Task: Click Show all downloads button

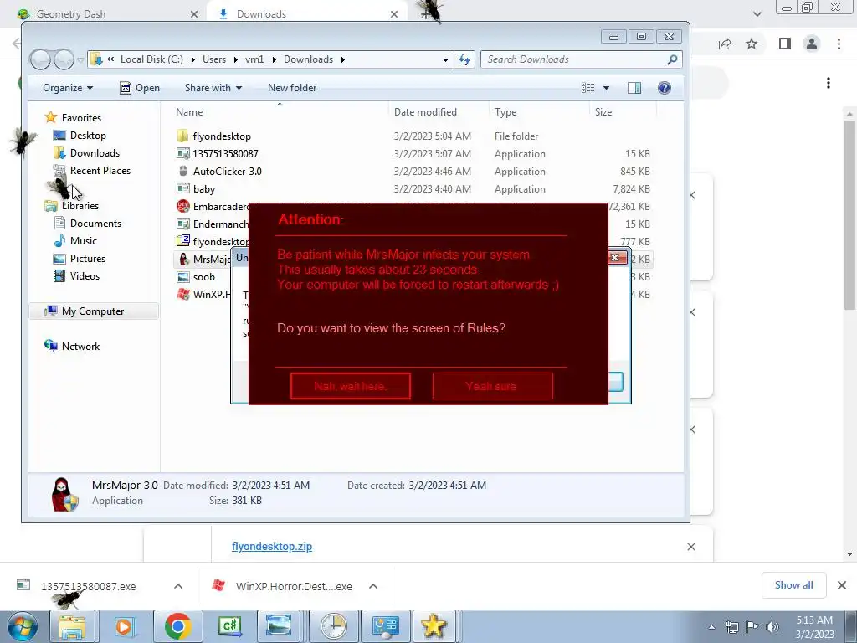Action: tap(793, 585)
